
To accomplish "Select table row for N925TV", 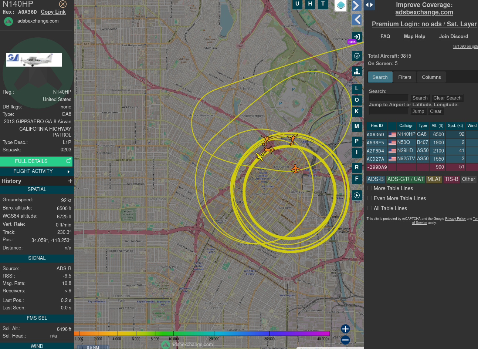I will (x=422, y=159).
